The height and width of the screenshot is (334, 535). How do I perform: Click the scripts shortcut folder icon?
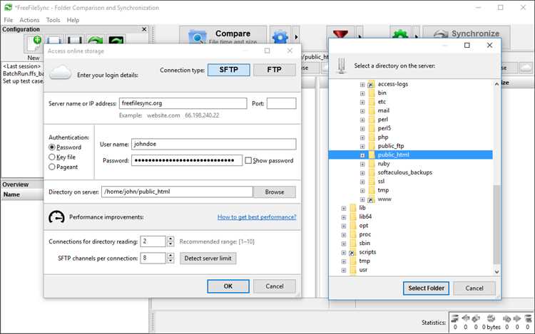coord(352,252)
